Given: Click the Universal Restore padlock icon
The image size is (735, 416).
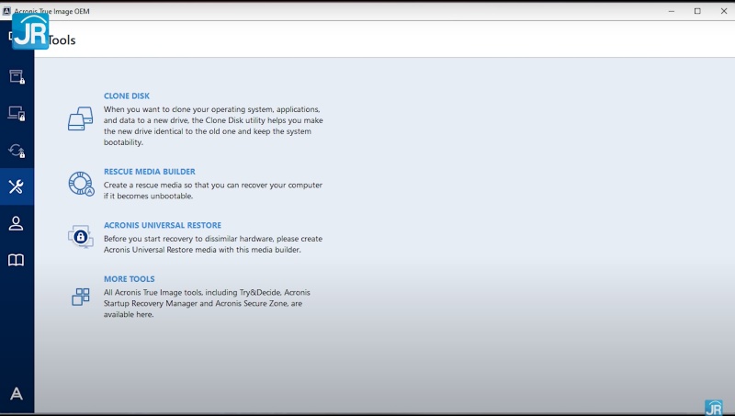Looking at the screenshot, I should [81, 237].
